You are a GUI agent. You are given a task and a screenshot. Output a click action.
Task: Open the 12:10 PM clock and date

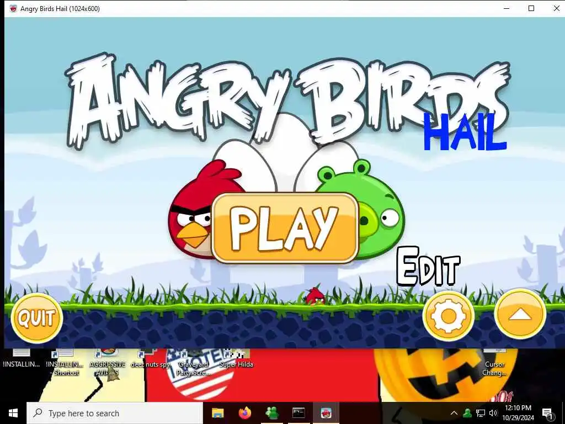[518, 413]
